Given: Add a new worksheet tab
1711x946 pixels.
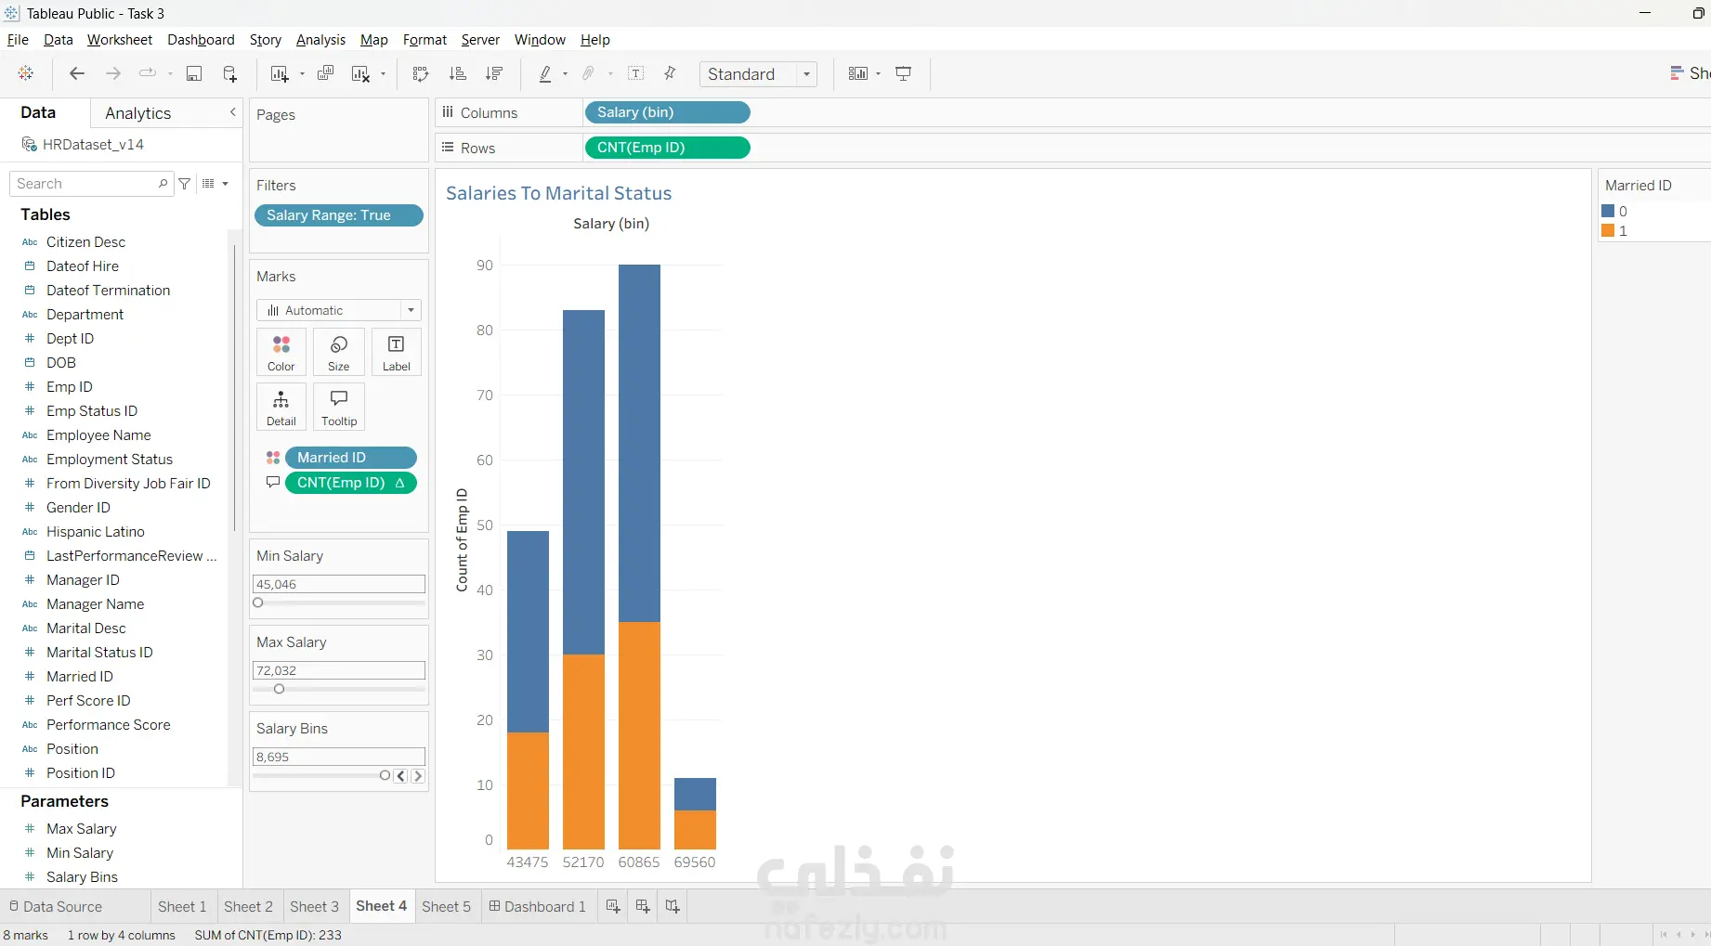Looking at the screenshot, I should tap(613, 906).
